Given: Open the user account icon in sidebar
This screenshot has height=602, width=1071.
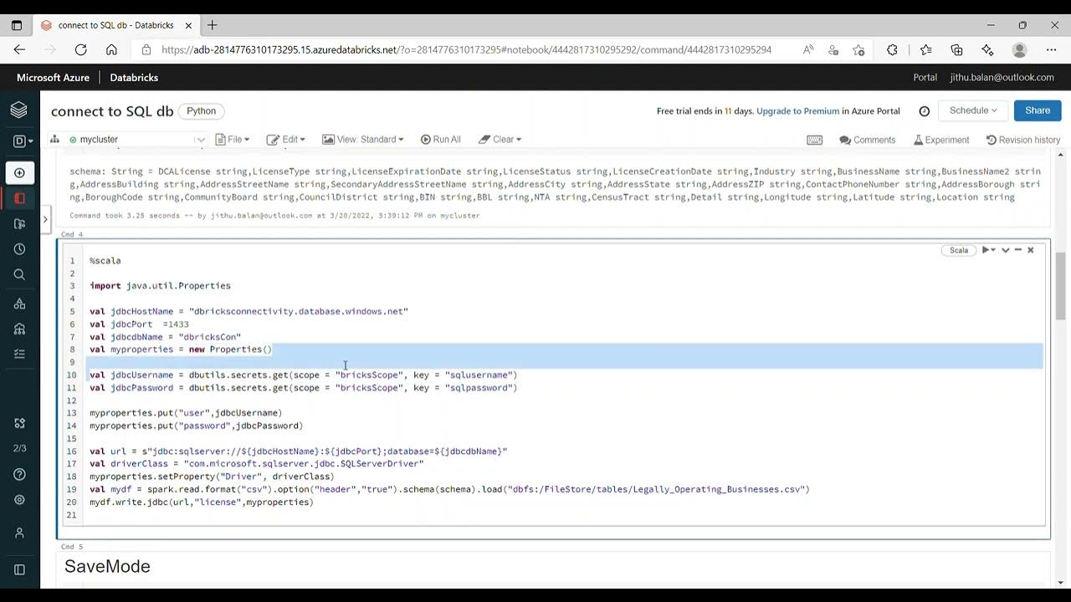Looking at the screenshot, I should click(19, 533).
